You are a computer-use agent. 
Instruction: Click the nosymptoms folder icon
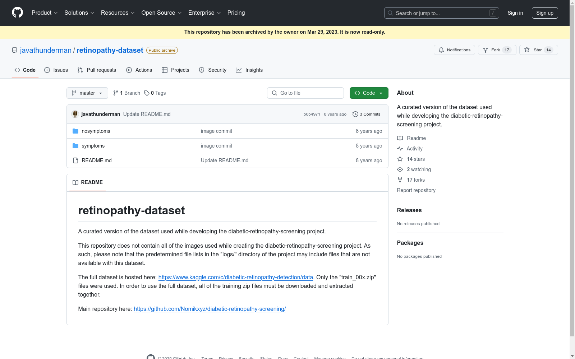(x=75, y=131)
